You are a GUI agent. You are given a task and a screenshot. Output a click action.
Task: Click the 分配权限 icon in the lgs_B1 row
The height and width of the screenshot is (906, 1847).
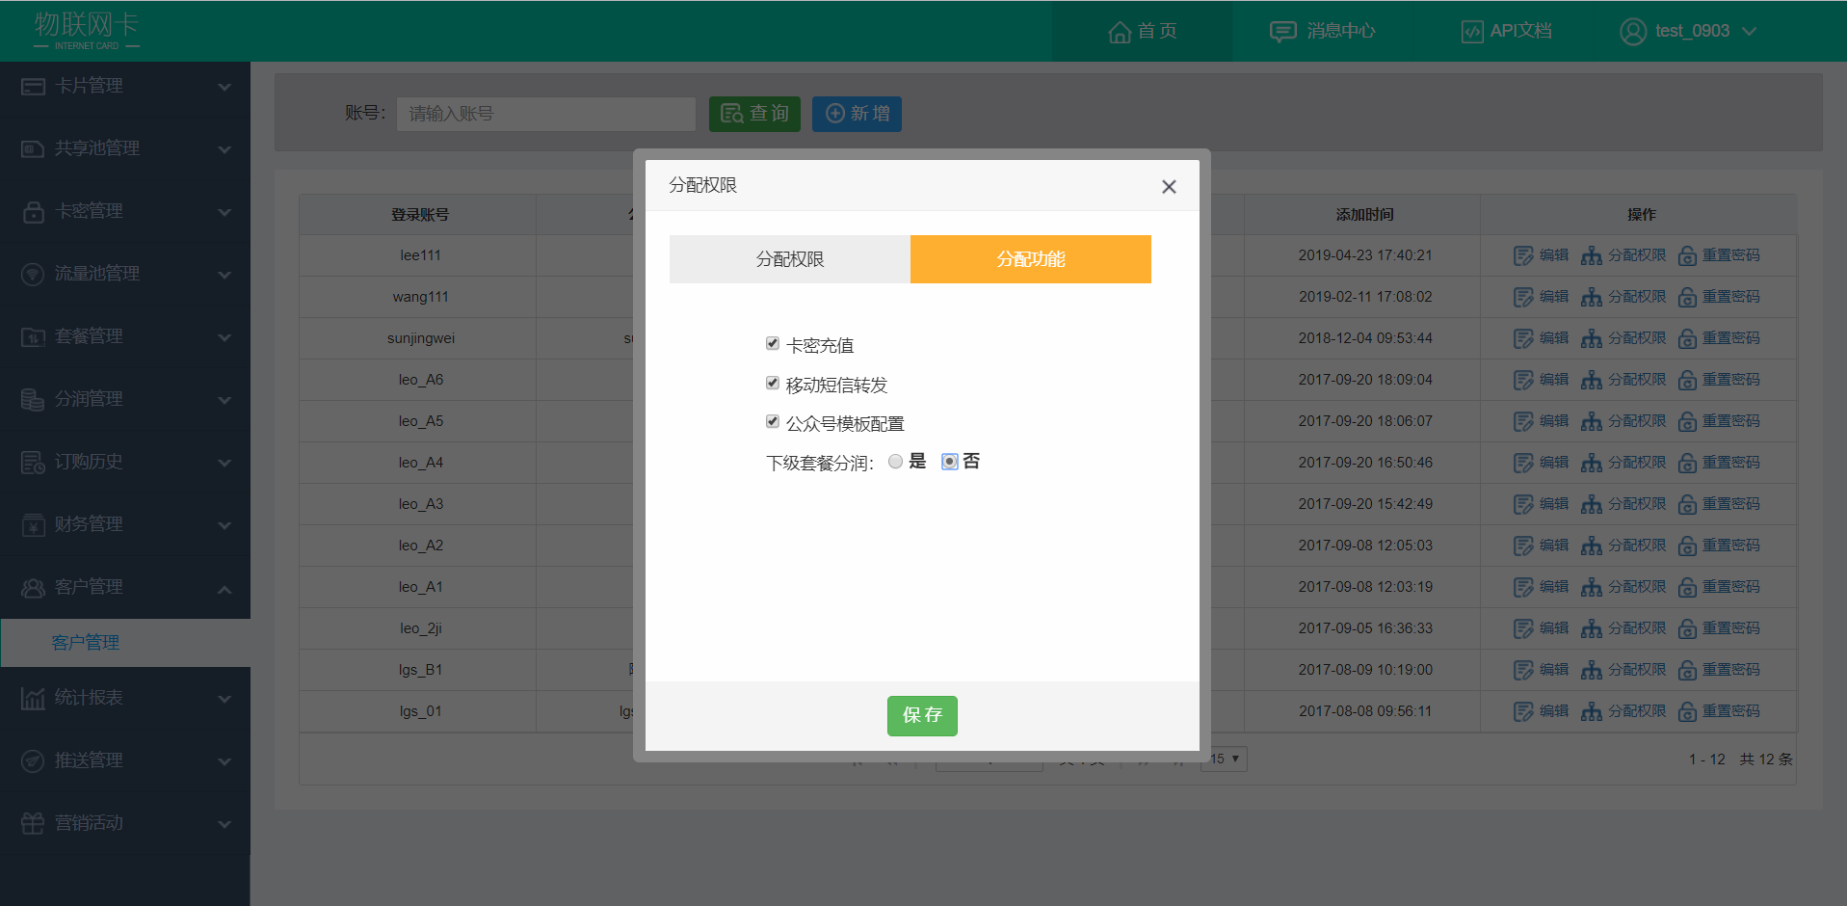coord(1592,670)
